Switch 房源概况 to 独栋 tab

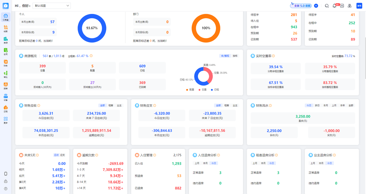coord(235,56)
